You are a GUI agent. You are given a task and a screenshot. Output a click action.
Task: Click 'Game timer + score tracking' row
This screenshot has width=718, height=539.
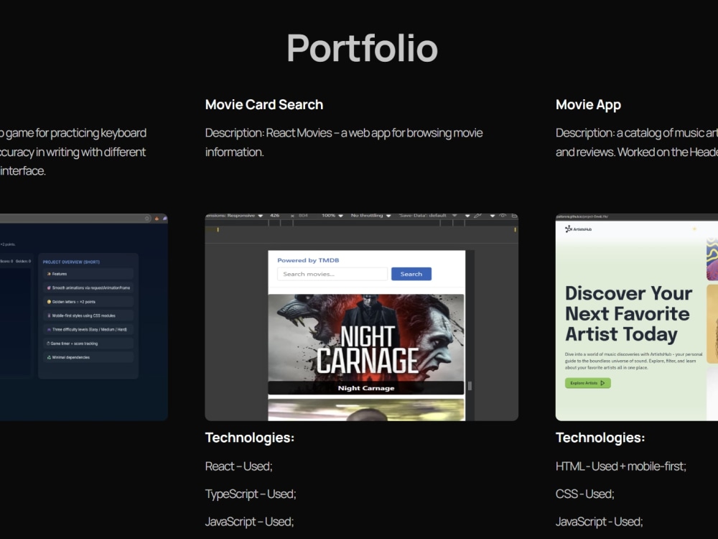pyautogui.click(x=88, y=344)
